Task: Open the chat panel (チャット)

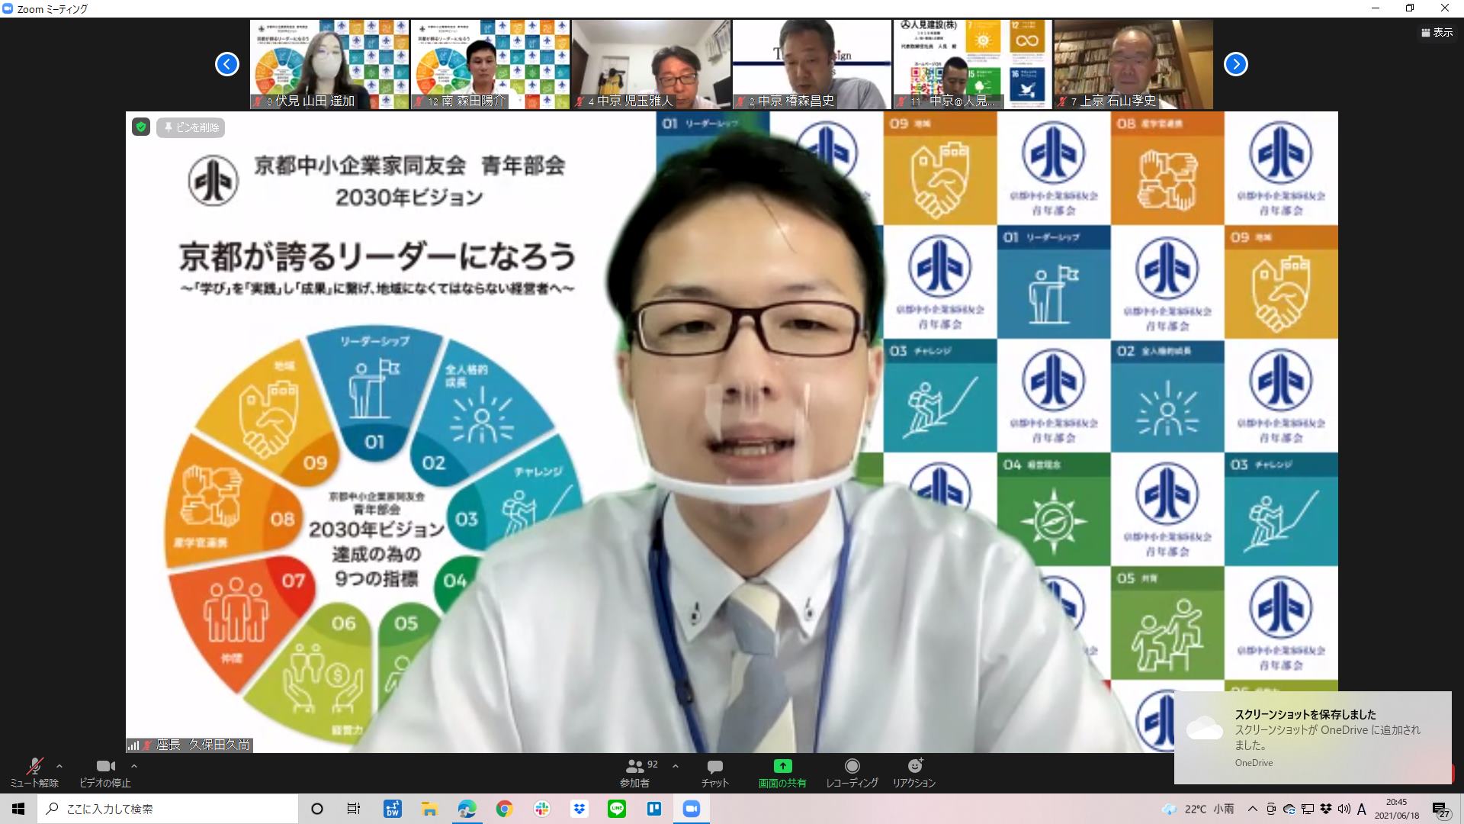Action: [715, 772]
